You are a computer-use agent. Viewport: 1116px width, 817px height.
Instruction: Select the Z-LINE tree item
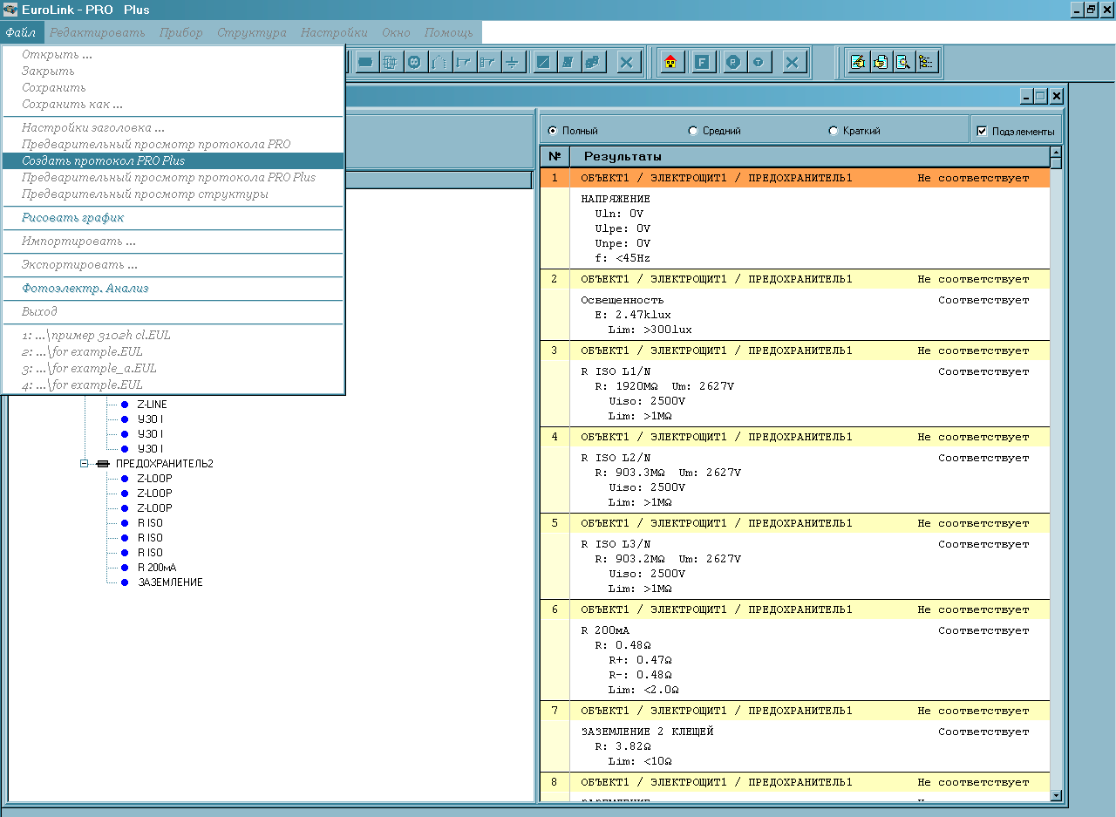(152, 405)
